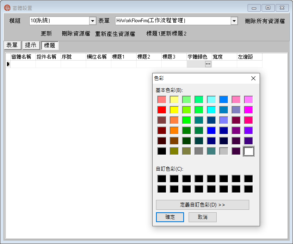This screenshot has height=244, width=293.
Task: Pick the dark maroon swatch in fourth row
Action: (162, 131)
